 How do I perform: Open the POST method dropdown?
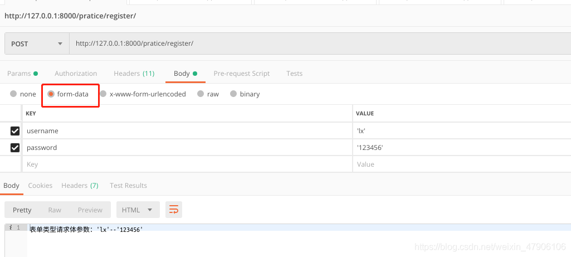point(37,43)
